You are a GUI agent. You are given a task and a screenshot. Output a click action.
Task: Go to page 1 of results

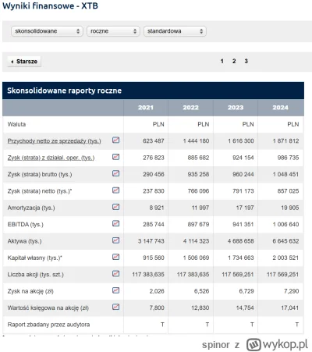tap(222, 61)
